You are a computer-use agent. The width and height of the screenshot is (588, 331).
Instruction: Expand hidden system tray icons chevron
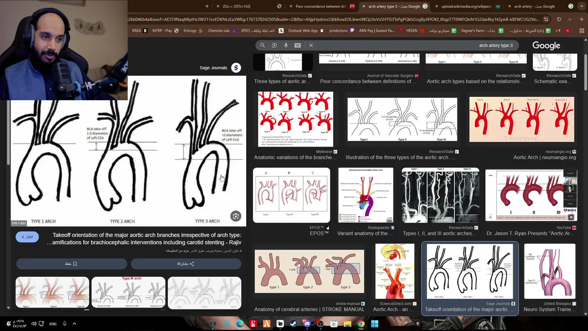(x=74, y=324)
